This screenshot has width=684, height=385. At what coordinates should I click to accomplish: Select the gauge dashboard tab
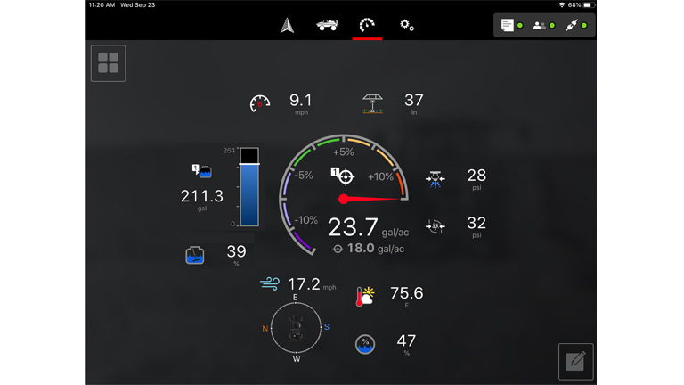[x=367, y=25]
